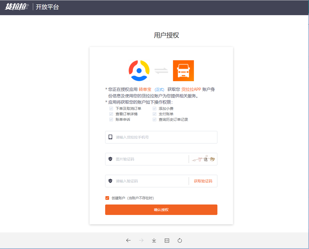Refresh the captcha image
This screenshot has height=249, width=309.
pos(203,159)
